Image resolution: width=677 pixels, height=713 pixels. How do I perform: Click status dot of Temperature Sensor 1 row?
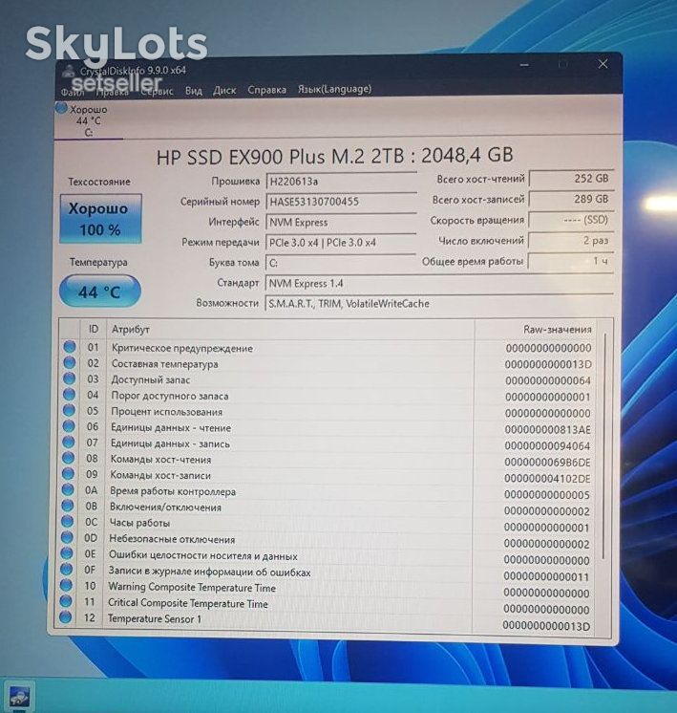(66, 617)
